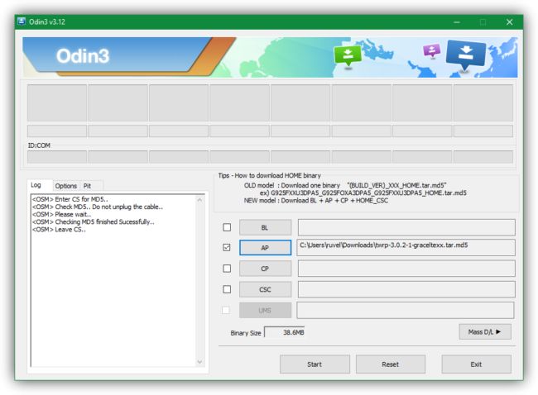Click the 'Tips - How to download HOME binary' heading
The width and height of the screenshot is (538, 395).
coord(269,175)
